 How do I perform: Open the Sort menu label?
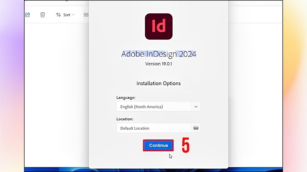click(66, 15)
